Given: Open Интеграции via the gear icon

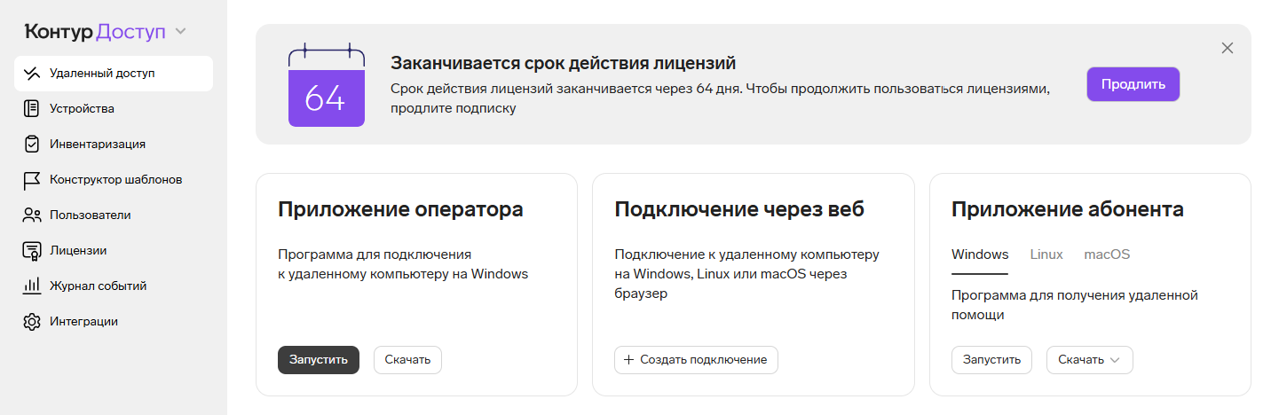Looking at the screenshot, I should coord(32,322).
